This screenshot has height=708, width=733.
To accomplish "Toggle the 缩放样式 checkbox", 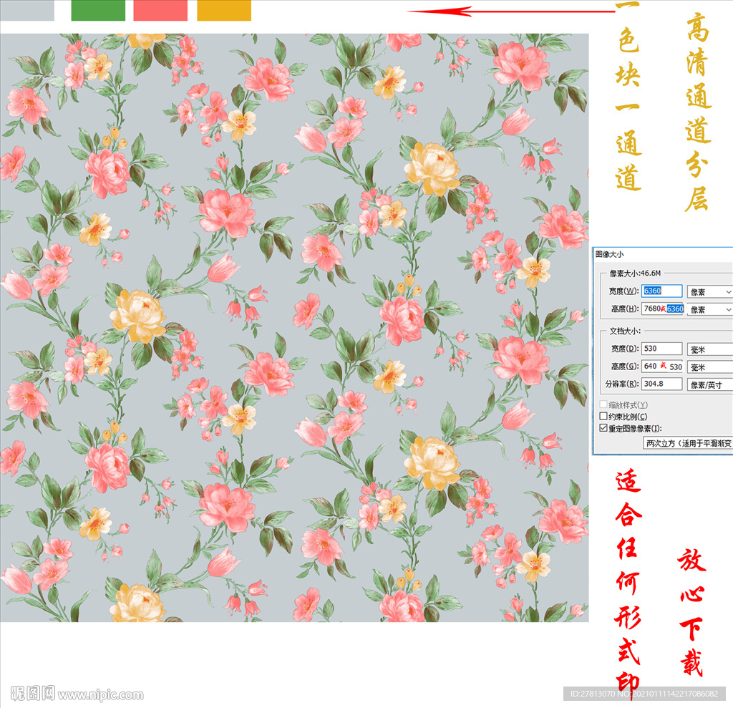I will pyautogui.click(x=603, y=404).
